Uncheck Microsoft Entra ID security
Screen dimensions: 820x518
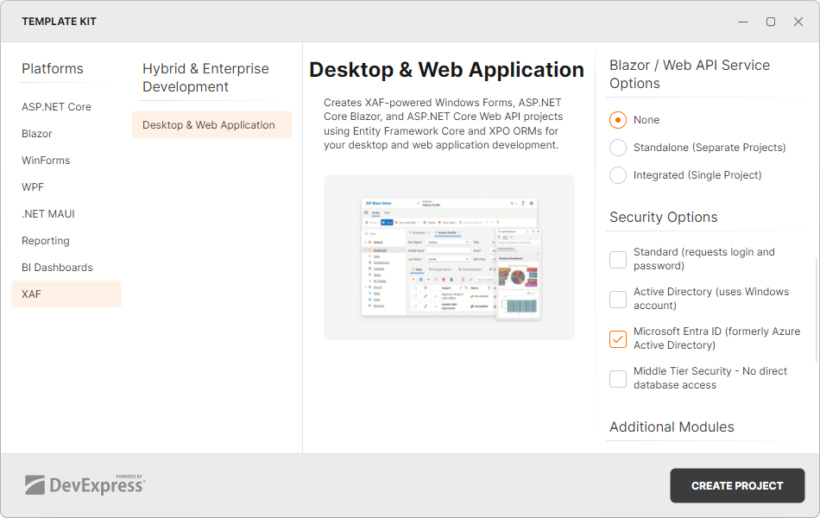(x=618, y=338)
